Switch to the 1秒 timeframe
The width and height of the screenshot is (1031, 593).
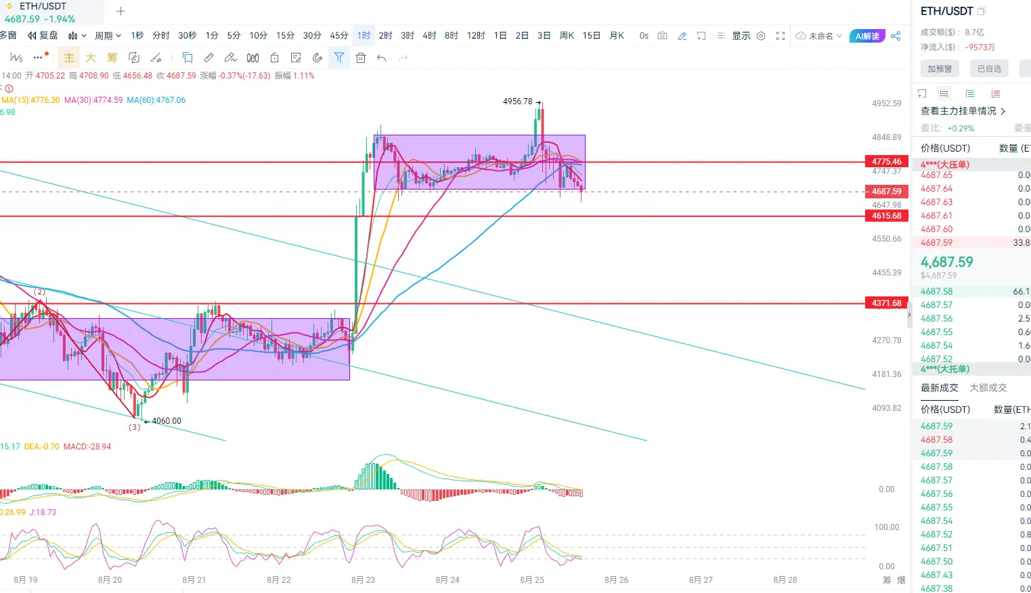137,35
